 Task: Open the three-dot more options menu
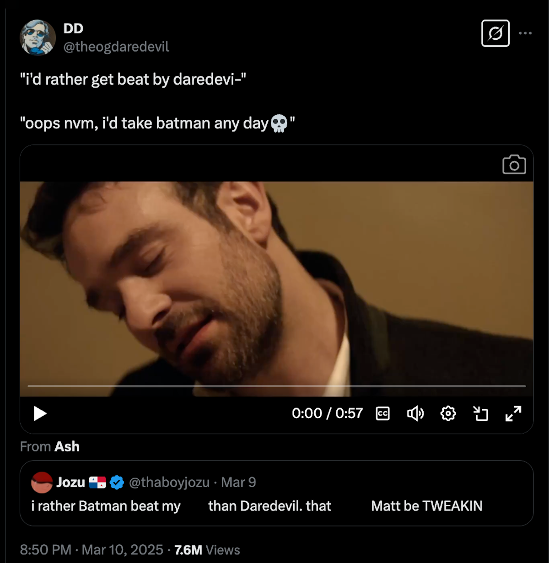tap(525, 33)
